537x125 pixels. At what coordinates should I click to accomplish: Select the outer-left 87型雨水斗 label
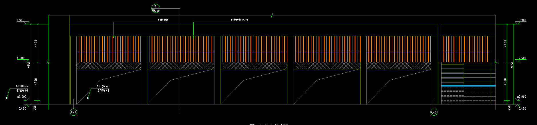click(22, 90)
